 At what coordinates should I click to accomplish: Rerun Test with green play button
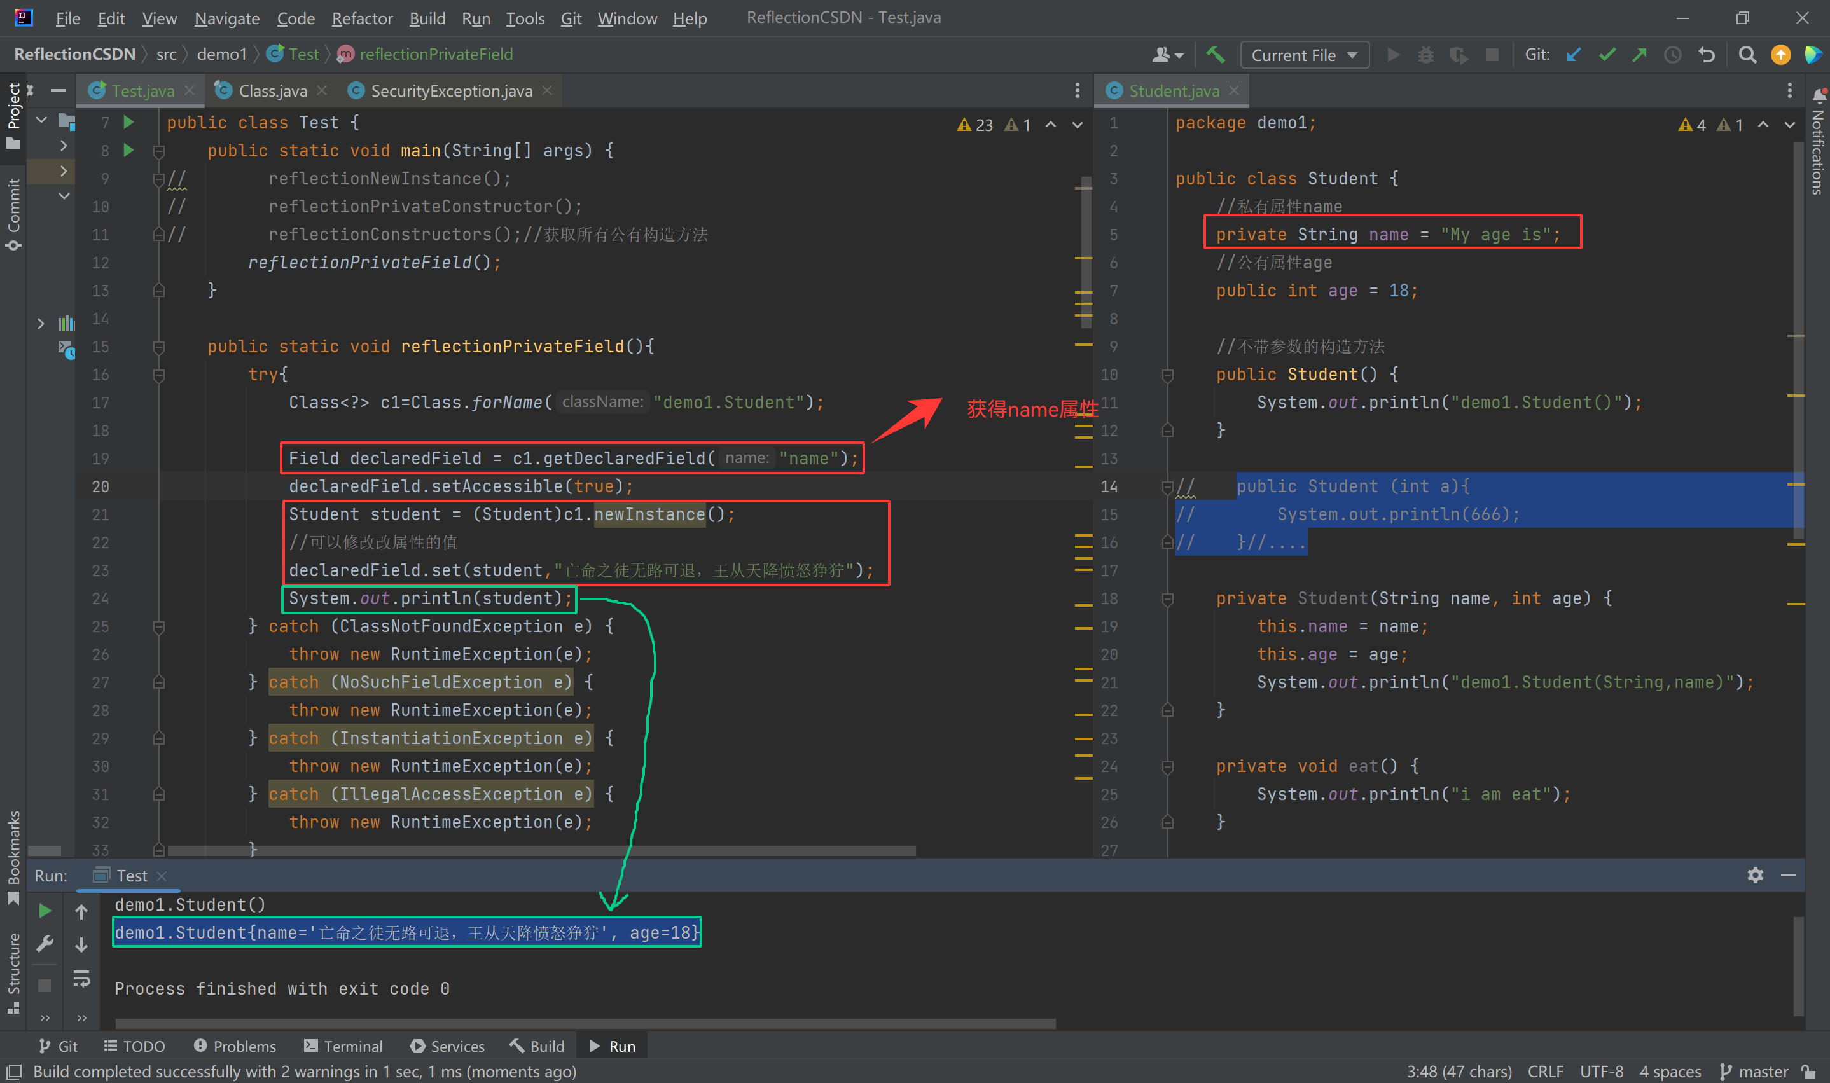(45, 911)
